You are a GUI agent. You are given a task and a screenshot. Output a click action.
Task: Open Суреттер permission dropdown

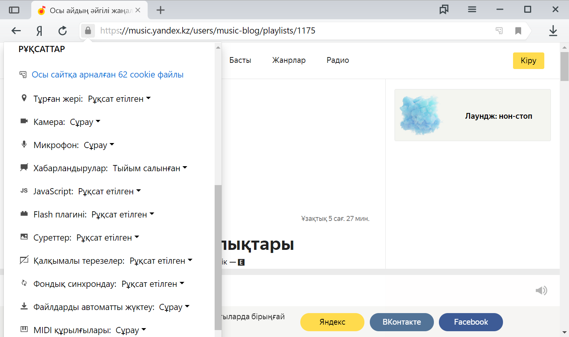[108, 238]
